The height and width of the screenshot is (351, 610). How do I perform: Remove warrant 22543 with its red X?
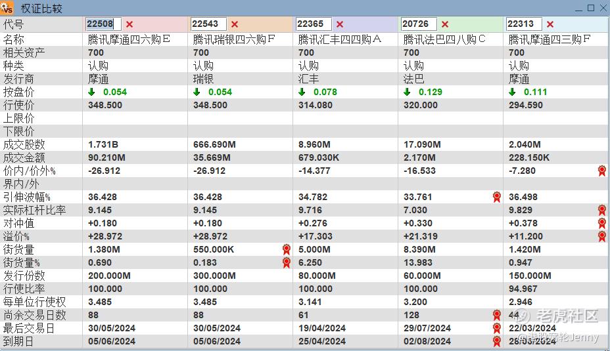click(235, 24)
